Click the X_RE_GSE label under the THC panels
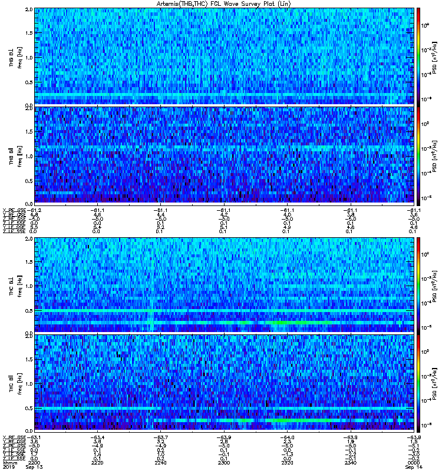This screenshot has width=442, height=471. coord(14,437)
